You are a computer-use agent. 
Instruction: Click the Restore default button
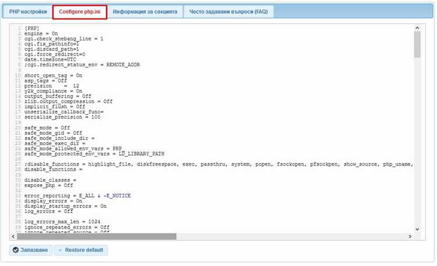pyautogui.click(x=81, y=250)
